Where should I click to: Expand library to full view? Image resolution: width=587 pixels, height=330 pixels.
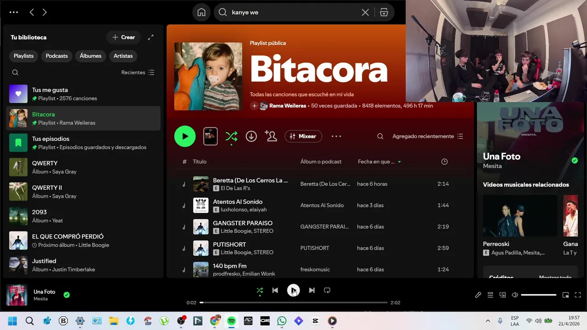click(x=150, y=37)
